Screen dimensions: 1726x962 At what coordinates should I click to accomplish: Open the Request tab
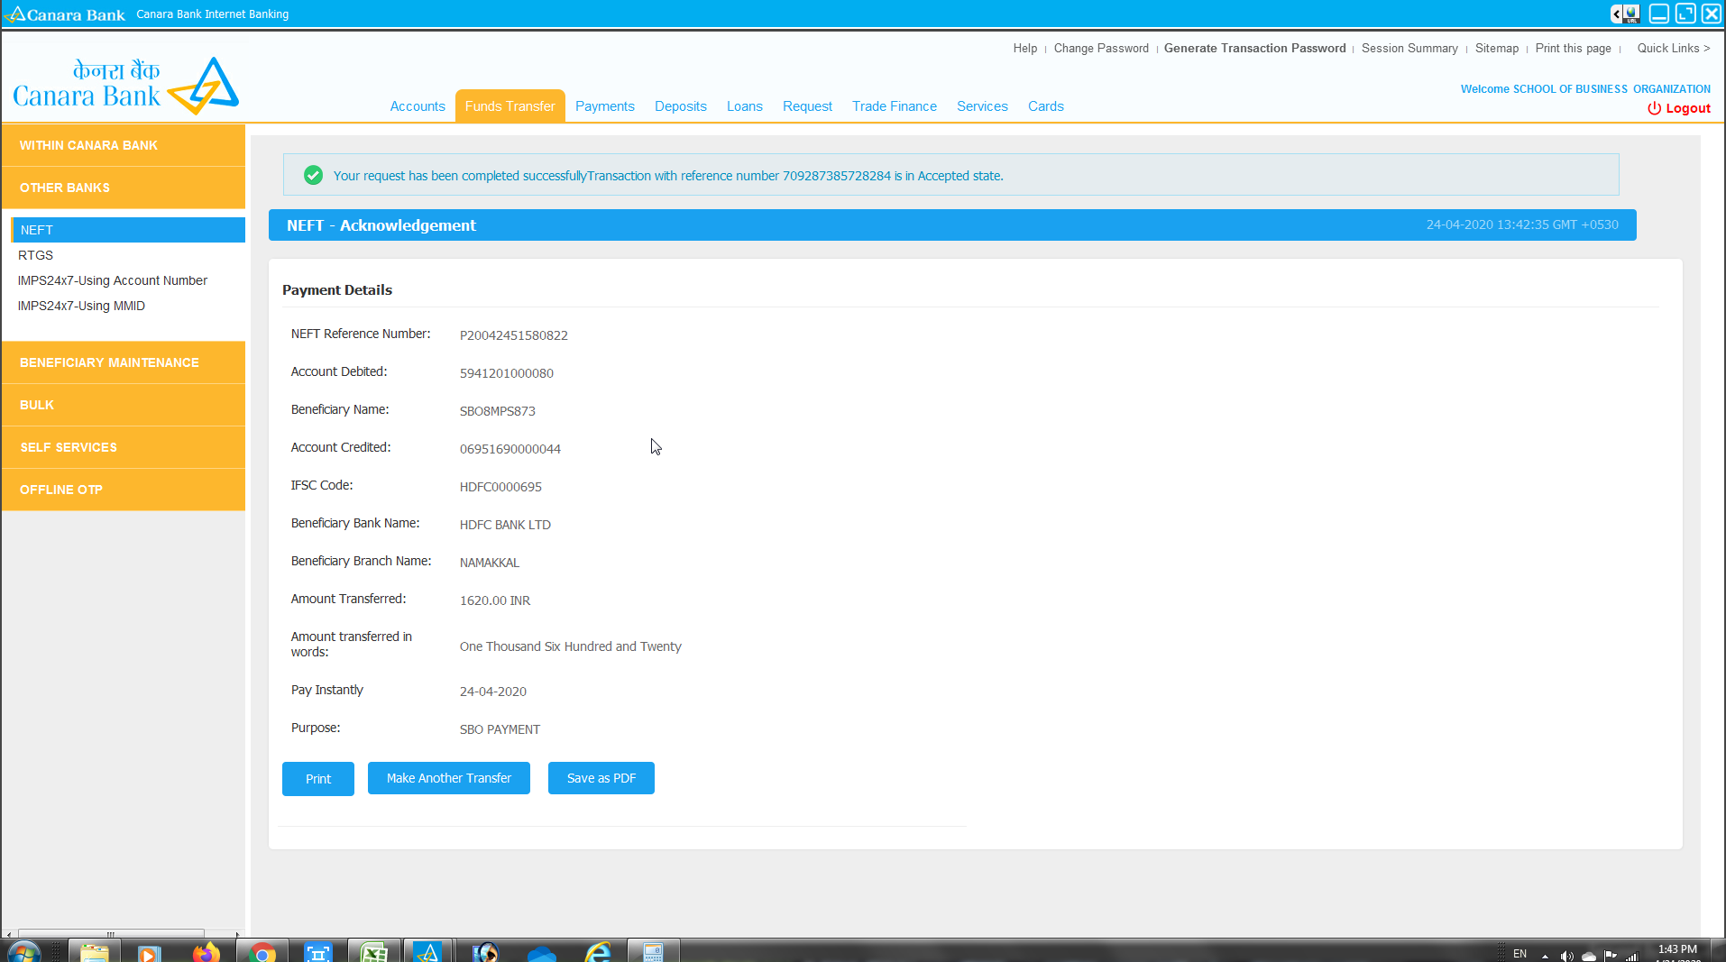click(x=807, y=106)
